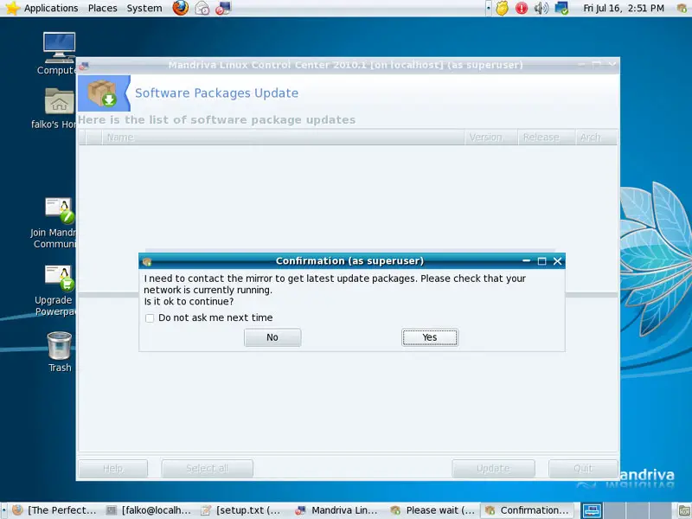Click No in the Confirmation dialog
This screenshot has width=692, height=519.
(272, 337)
